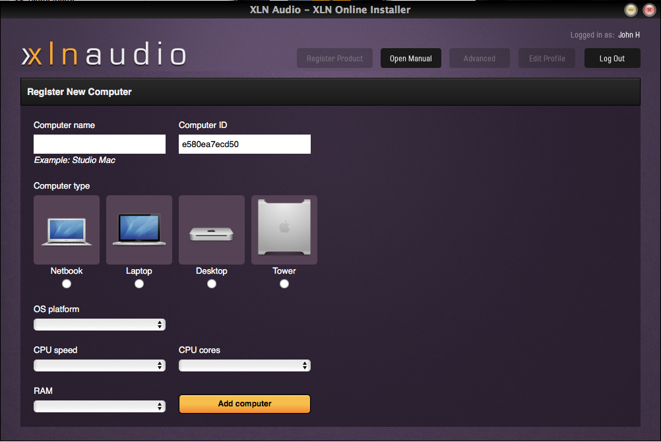The height and width of the screenshot is (442, 661).
Task: Open the CPU speed dropdown
Action: point(100,365)
